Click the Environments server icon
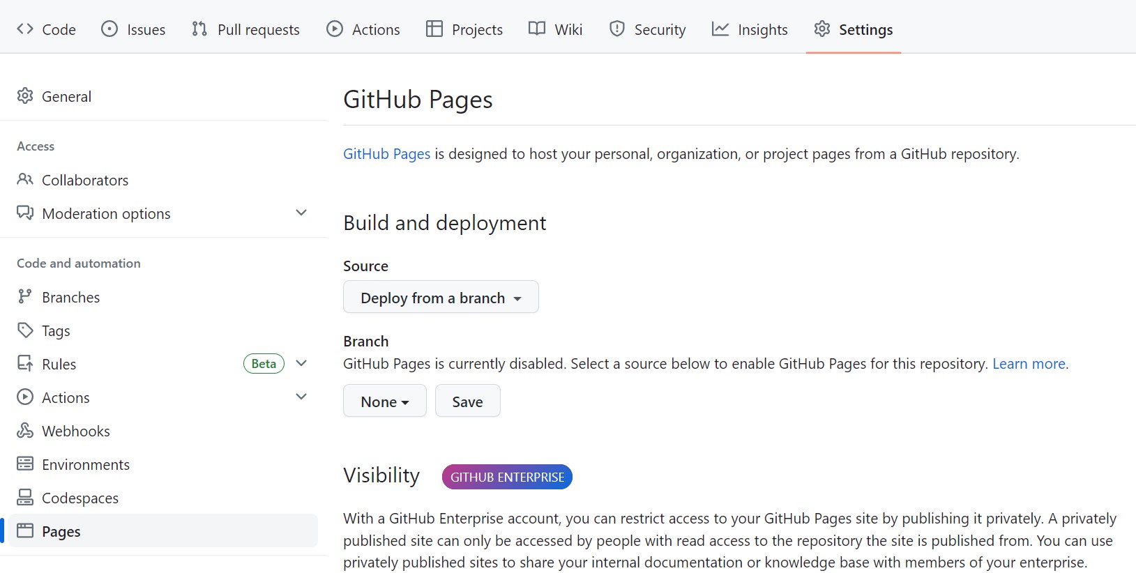The height and width of the screenshot is (573, 1136). point(25,464)
